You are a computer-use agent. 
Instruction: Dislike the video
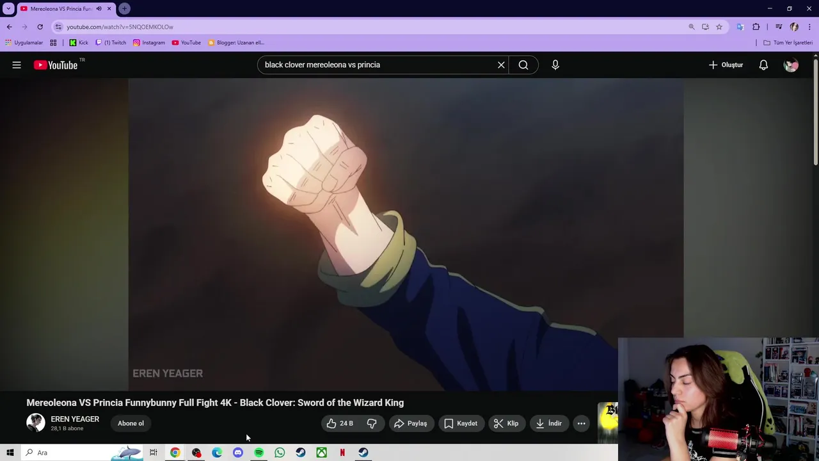pos(372,423)
